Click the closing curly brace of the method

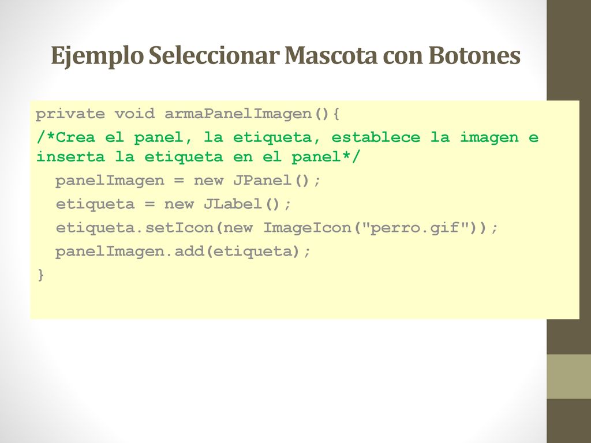pos(41,275)
